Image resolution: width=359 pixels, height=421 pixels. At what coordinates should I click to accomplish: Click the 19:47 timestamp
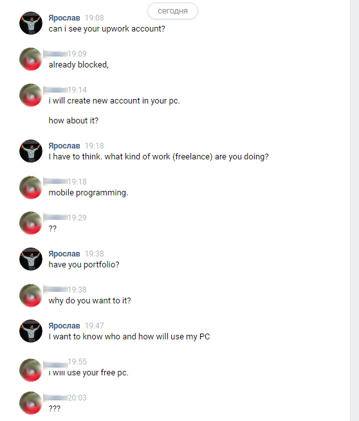click(x=95, y=326)
